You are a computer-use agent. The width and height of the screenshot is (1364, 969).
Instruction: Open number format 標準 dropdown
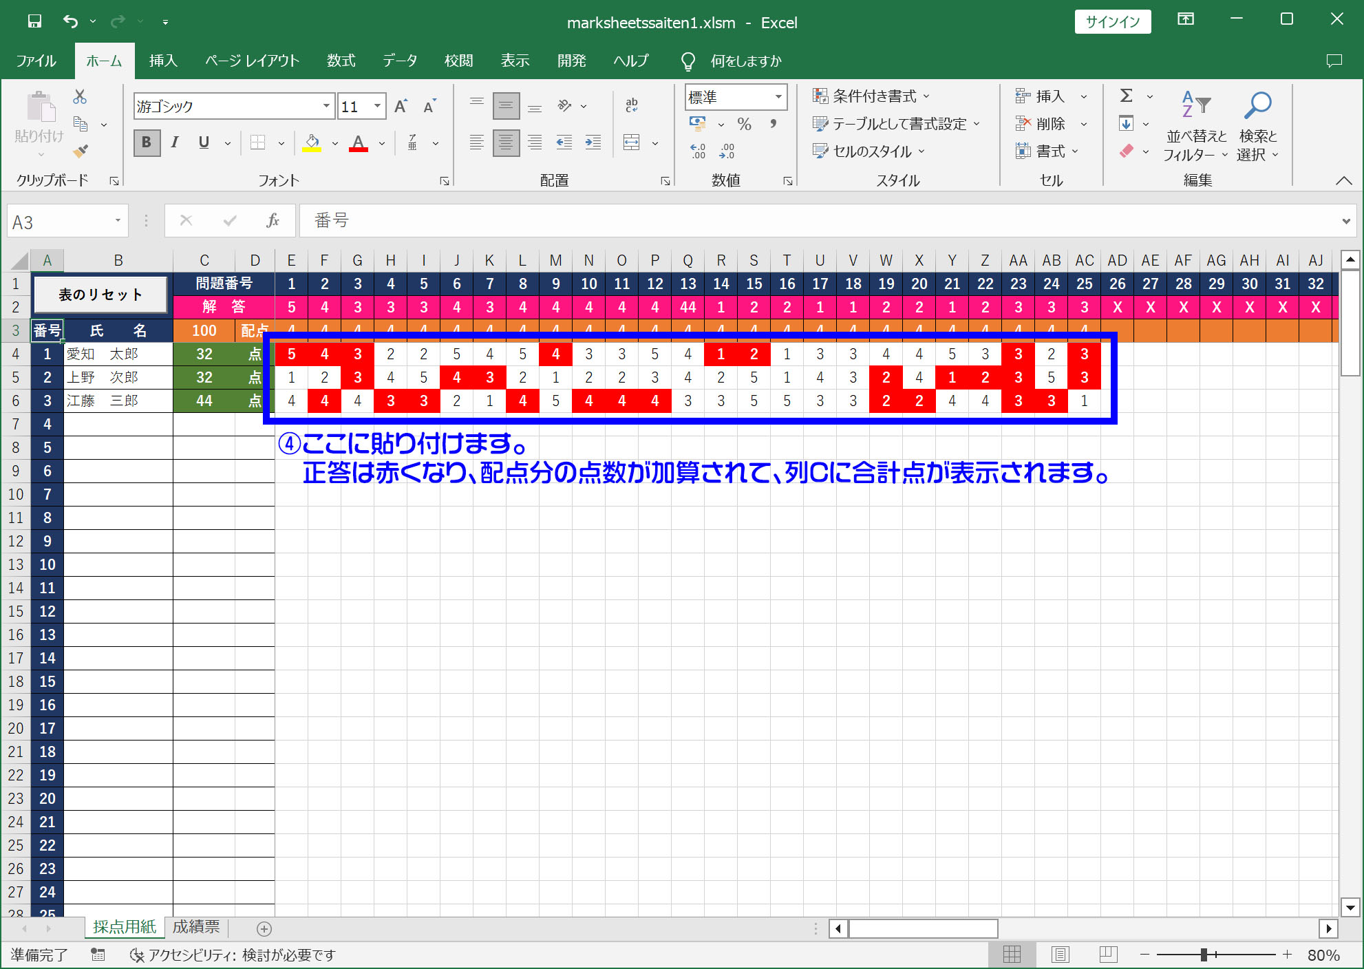(x=778, y=96)
